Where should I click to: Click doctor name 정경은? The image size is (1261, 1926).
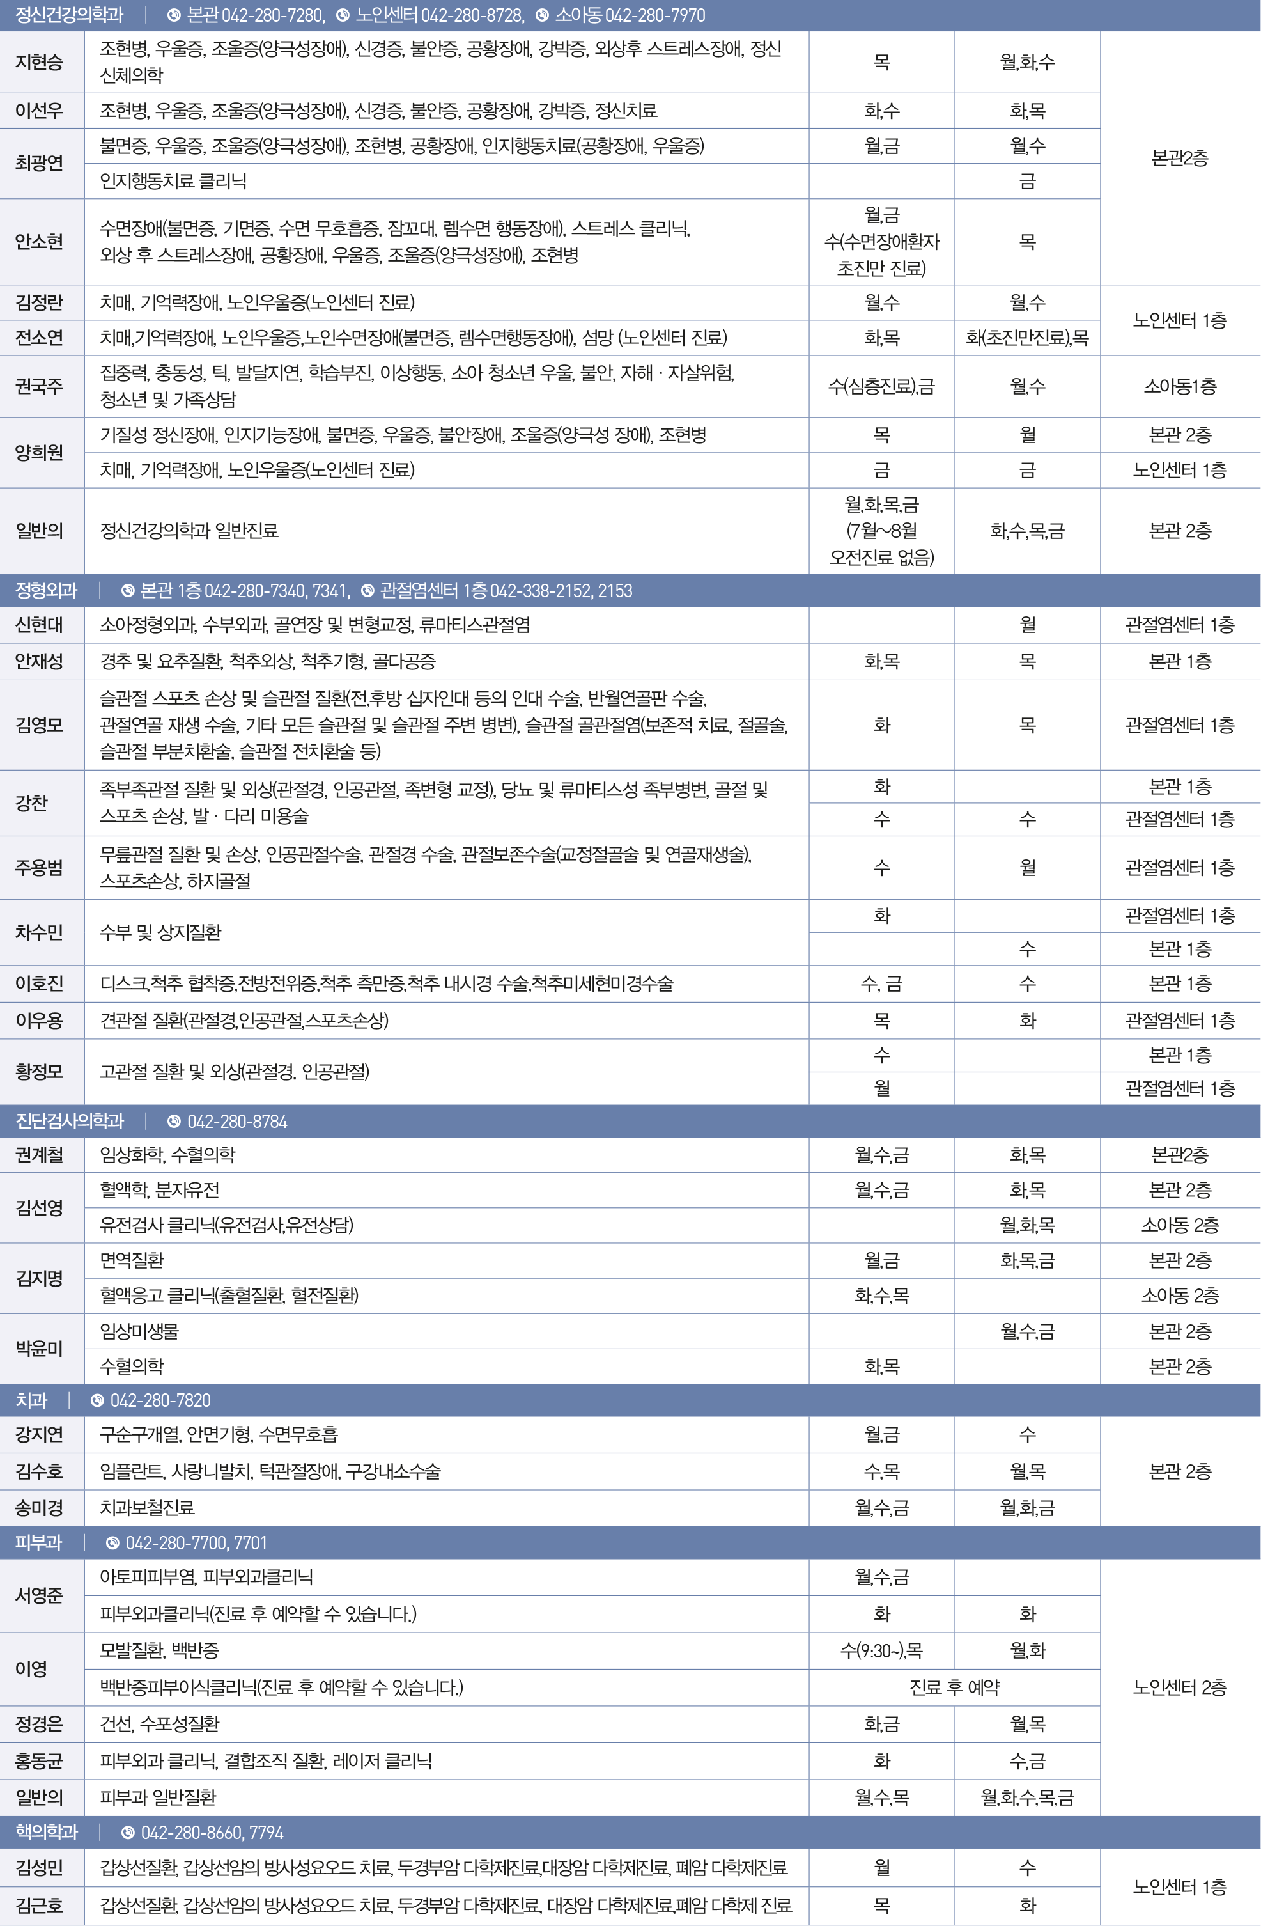tap(39, 1725)
